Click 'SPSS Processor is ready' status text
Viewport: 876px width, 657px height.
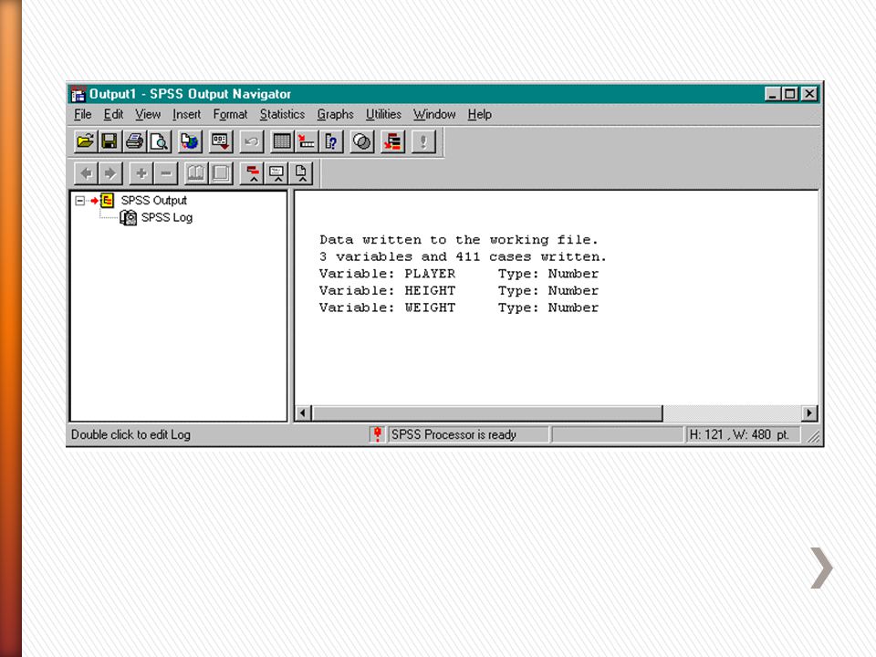(454, 434)
